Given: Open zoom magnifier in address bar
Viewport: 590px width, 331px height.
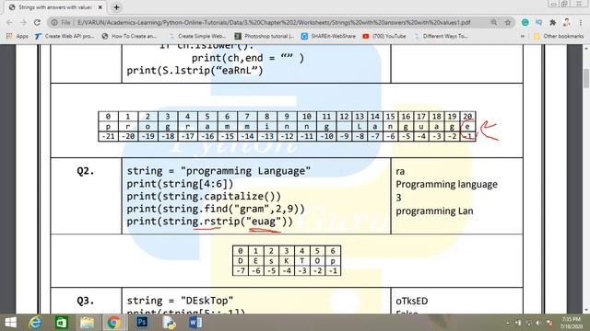Looking at the screenshot, I should (494, 22).
